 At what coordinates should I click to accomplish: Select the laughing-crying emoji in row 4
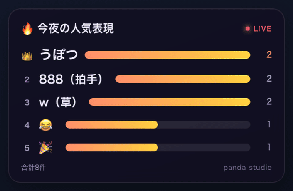(x=45, y=125)
